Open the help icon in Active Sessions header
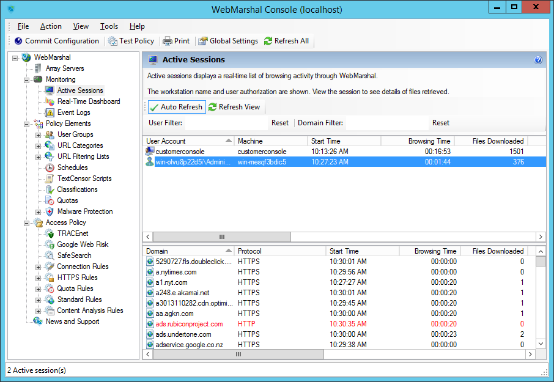 point(538,60)
